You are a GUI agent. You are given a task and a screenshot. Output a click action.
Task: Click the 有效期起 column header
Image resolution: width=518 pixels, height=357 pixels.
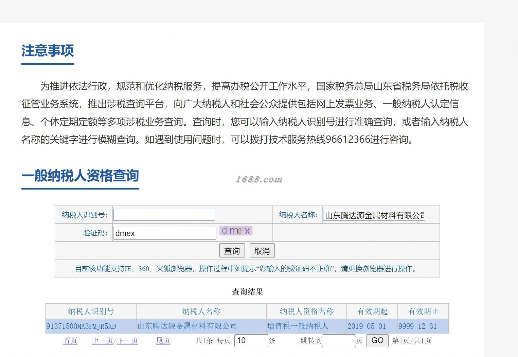[x=372, y=311]
